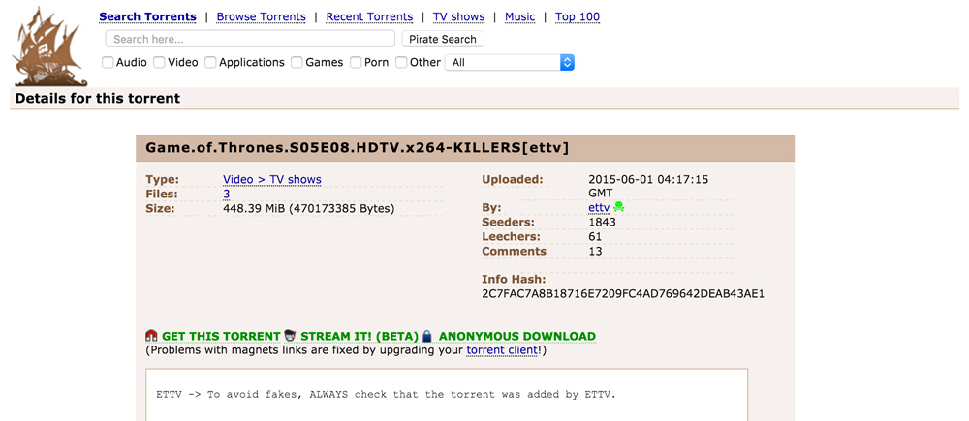Open Browse Torrents
The height and width of the screenshot is (421, 969).
pyautogui.click(x=261, y=16)
